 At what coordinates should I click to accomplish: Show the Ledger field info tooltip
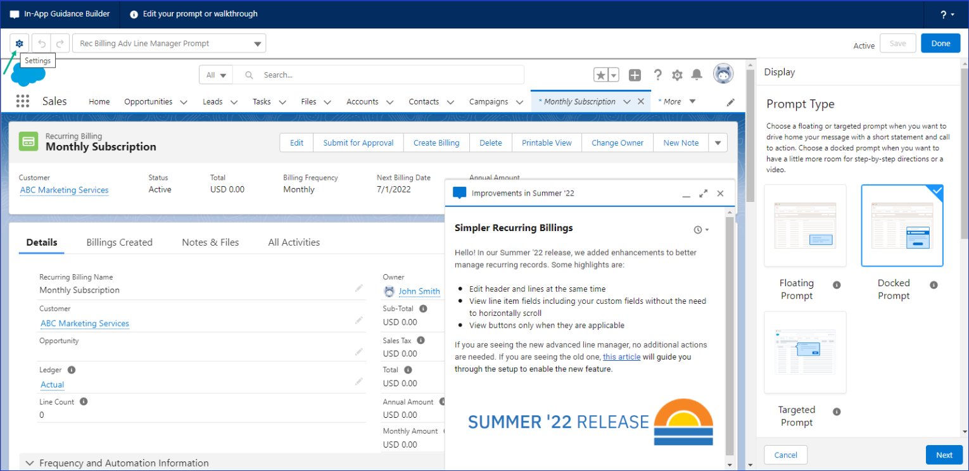point(72,370)
